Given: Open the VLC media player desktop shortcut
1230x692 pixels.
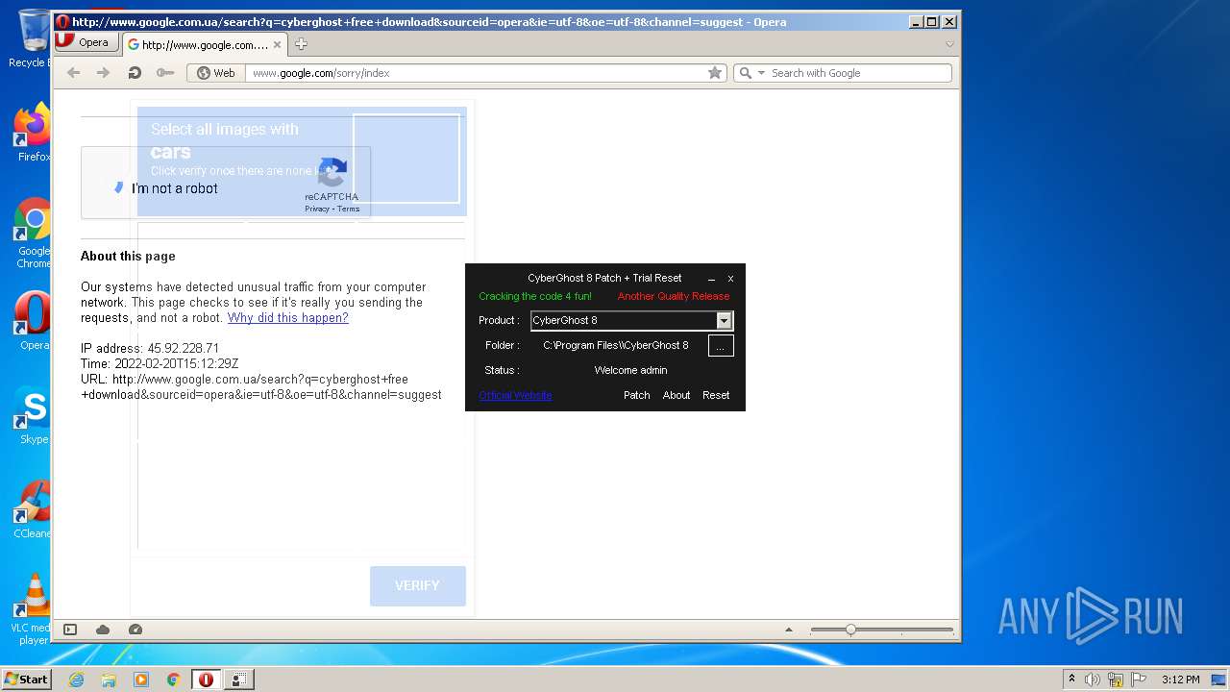Looking at the screenshot, I should (33, 609).
